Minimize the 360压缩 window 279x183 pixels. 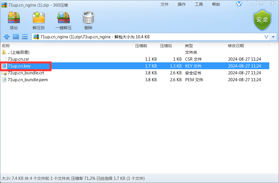[x=252, y=4]
